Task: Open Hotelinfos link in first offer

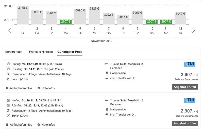Action: 48,88
